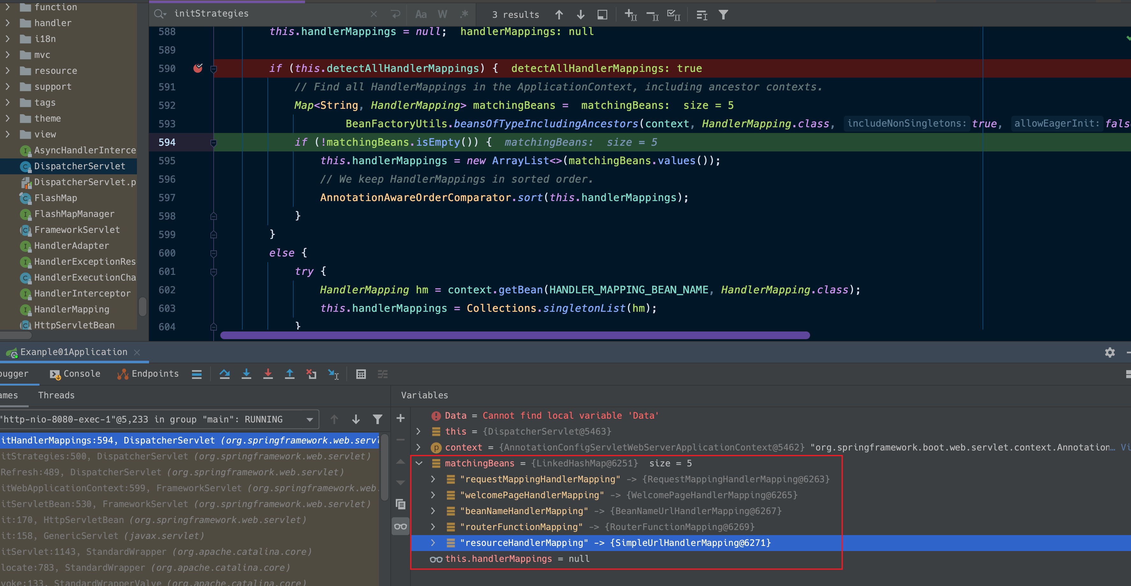Toggle the Words search option

(x=442, y=14)
